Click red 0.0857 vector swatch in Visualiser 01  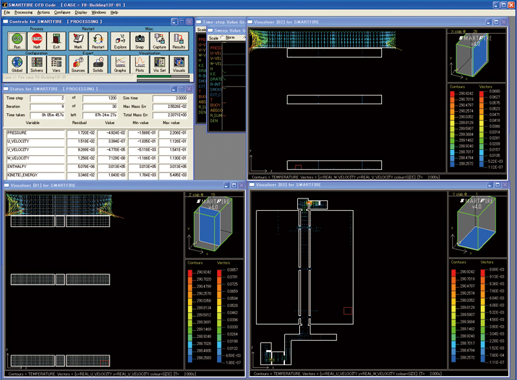coord(219,273)
